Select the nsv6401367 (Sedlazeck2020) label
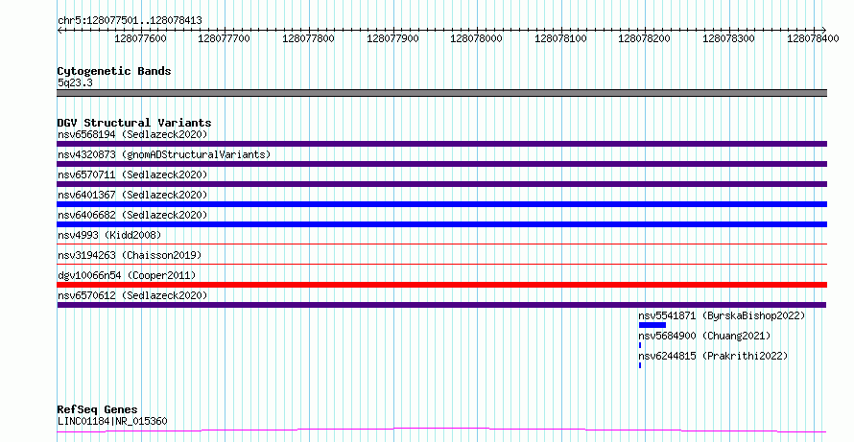This screenshot has width=854, height=442. coord(132,195)
